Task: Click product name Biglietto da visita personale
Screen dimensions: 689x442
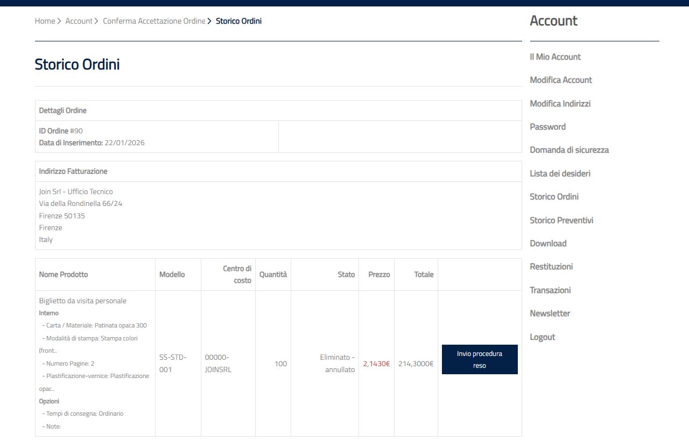Action: pyautogui.click(x=83, y=301)
